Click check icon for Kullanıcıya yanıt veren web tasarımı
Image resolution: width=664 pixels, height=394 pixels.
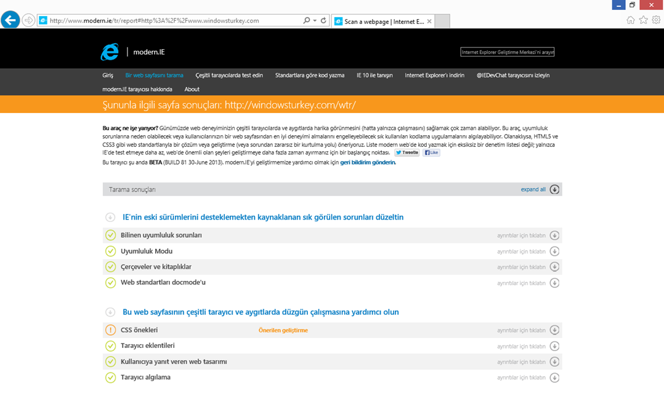coord(110,361)
